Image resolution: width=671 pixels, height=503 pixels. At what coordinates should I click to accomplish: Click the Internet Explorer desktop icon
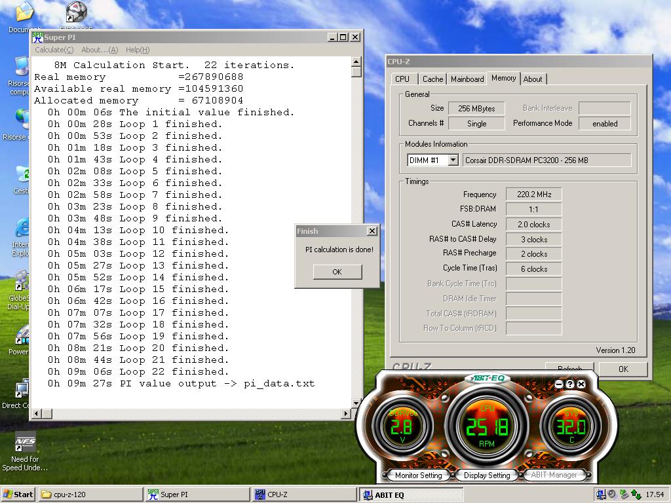(22, 227)
